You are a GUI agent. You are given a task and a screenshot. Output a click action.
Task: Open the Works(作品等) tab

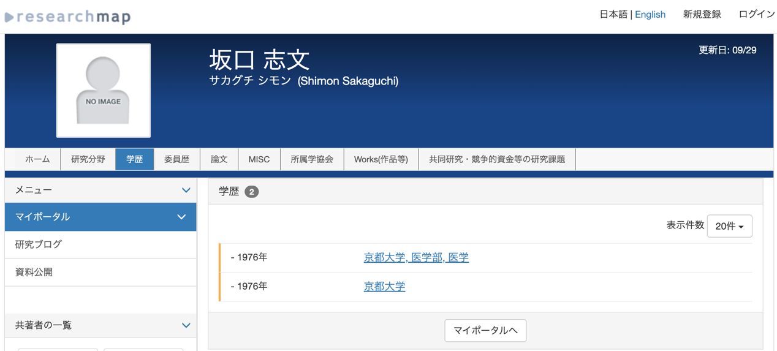click(x=381, y=159)
